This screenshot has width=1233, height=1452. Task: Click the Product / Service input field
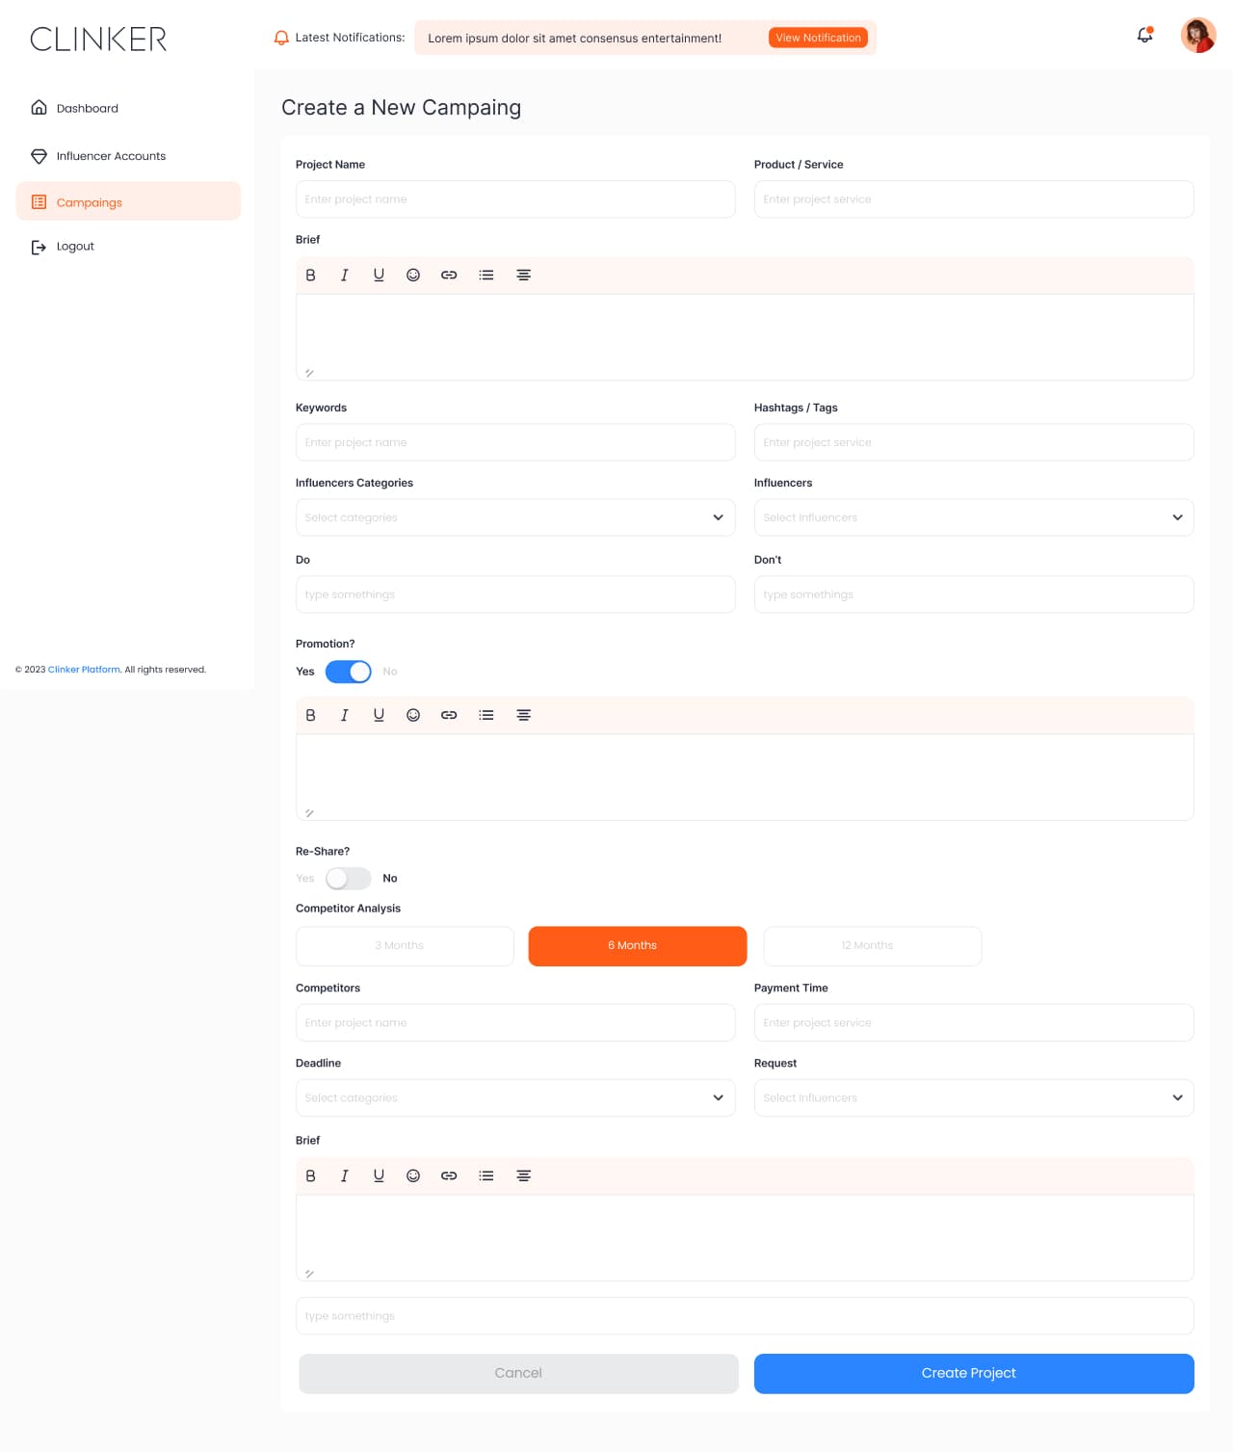point(974,199)
